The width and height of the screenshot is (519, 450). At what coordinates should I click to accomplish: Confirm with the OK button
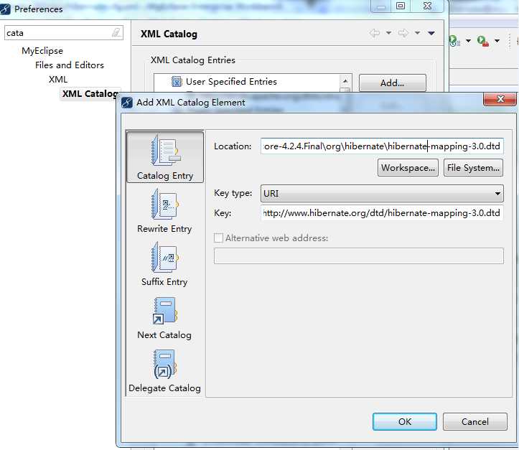[405, 421]
